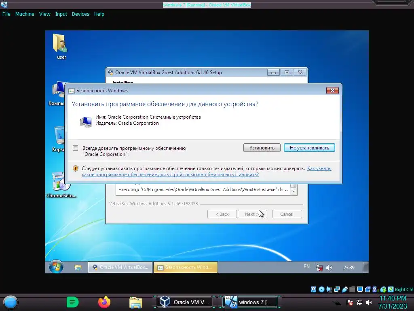Open the File menu
This screenshot has width=414, height=311.
click(6, 14)
